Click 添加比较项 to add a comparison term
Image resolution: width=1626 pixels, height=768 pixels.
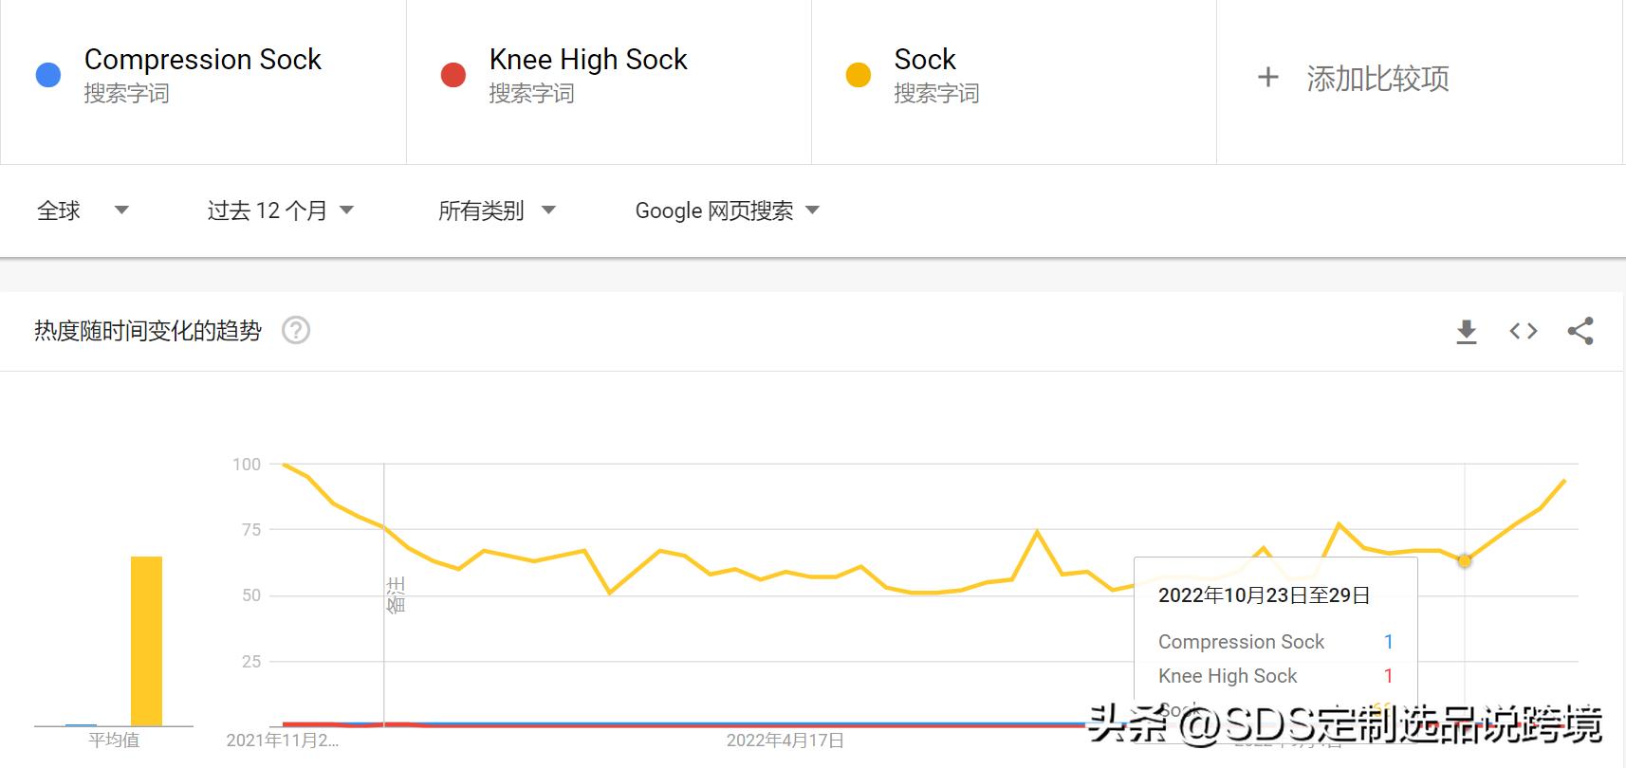pos(1377,78)
